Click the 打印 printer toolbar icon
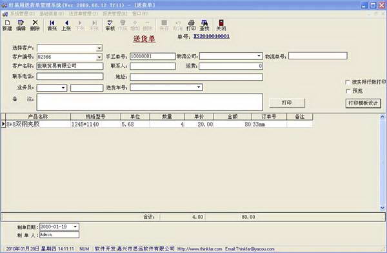 pos(191,25)
